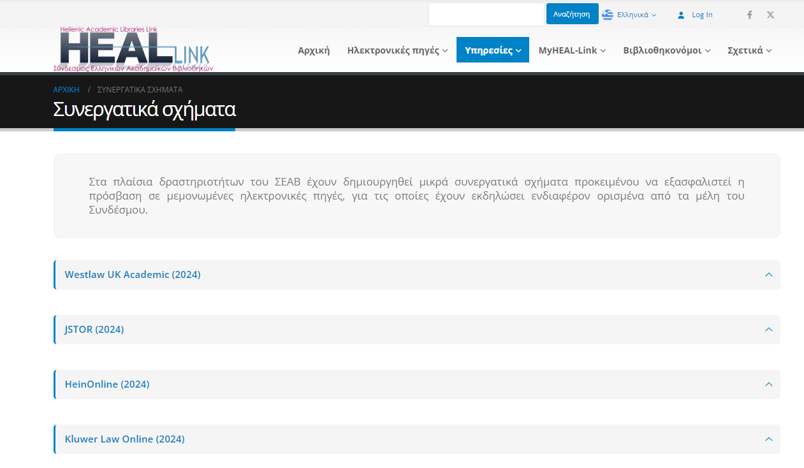This screenshot has height=468, width=804.
Task: Click the intro paragraph about ΣΕΑΒ
Action: point(416,195)
